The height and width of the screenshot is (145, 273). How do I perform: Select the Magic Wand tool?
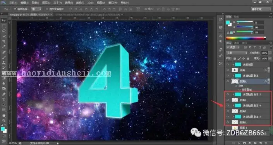4,36
